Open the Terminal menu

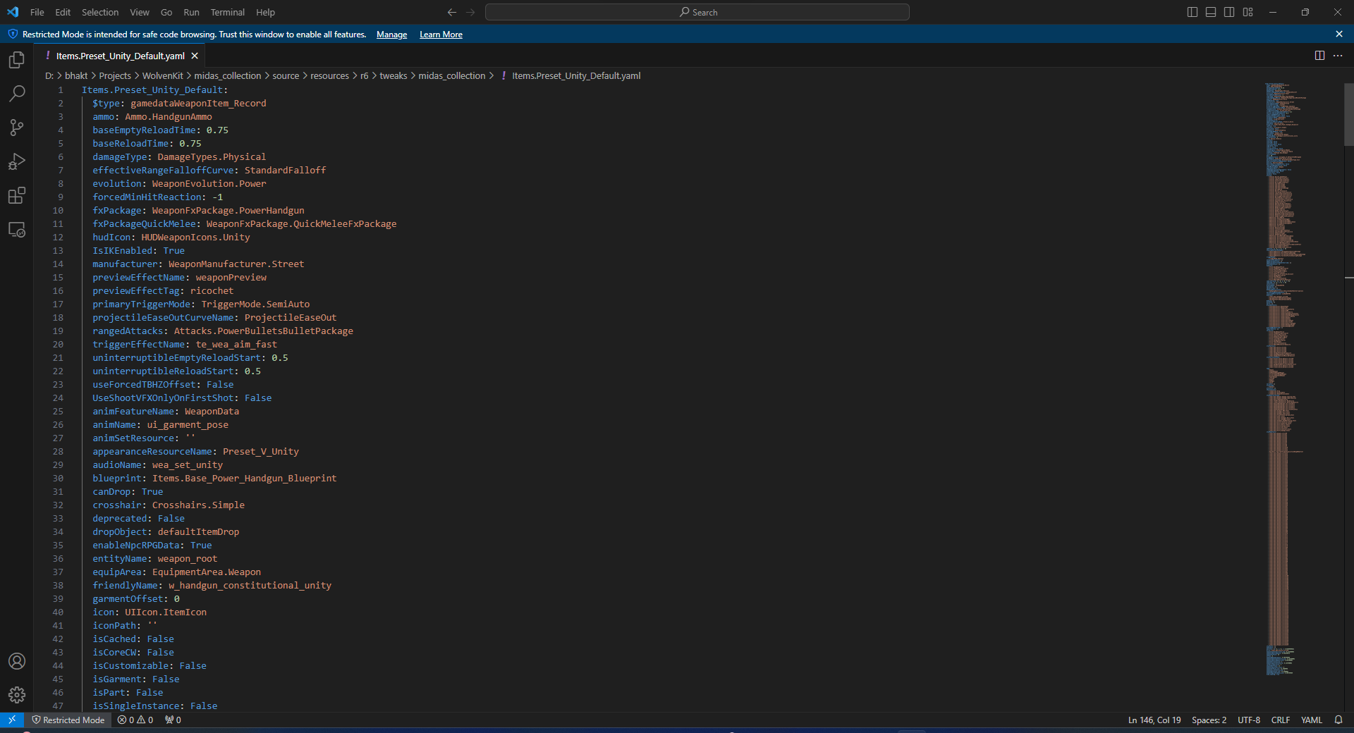(227, 12)
